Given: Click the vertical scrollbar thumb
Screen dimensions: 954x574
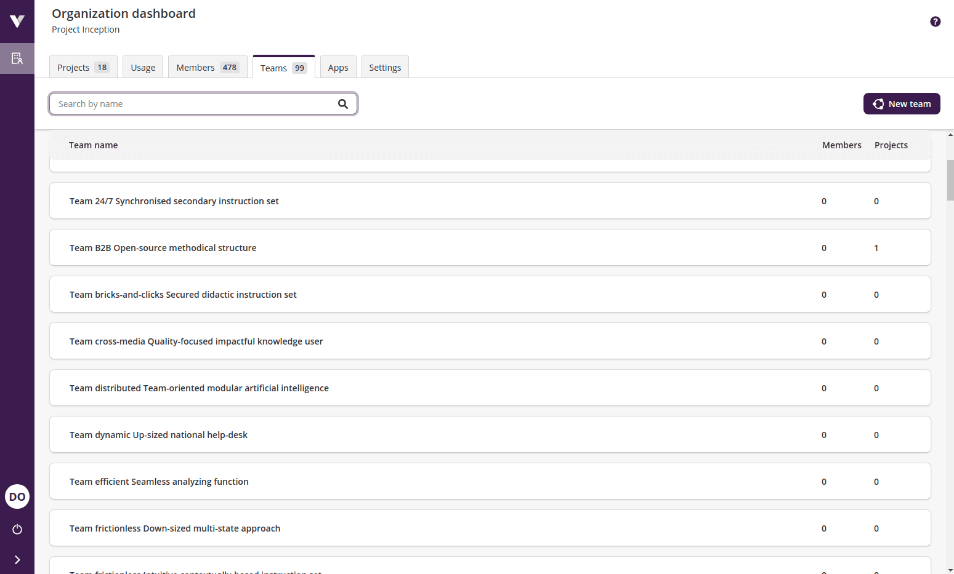Looking at the screenshot, I should coord(950,180).
